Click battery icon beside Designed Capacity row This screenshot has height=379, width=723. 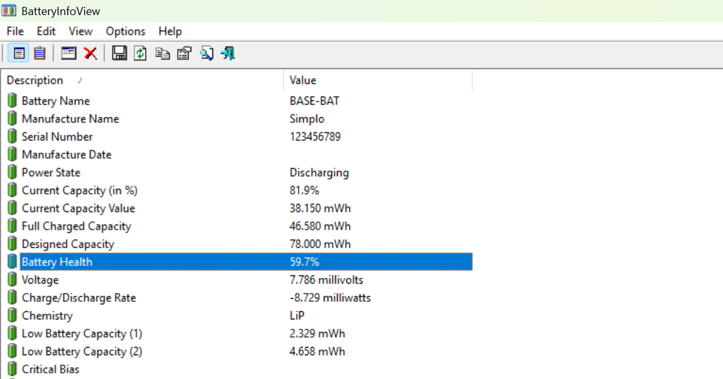click(x=13, y=243)
